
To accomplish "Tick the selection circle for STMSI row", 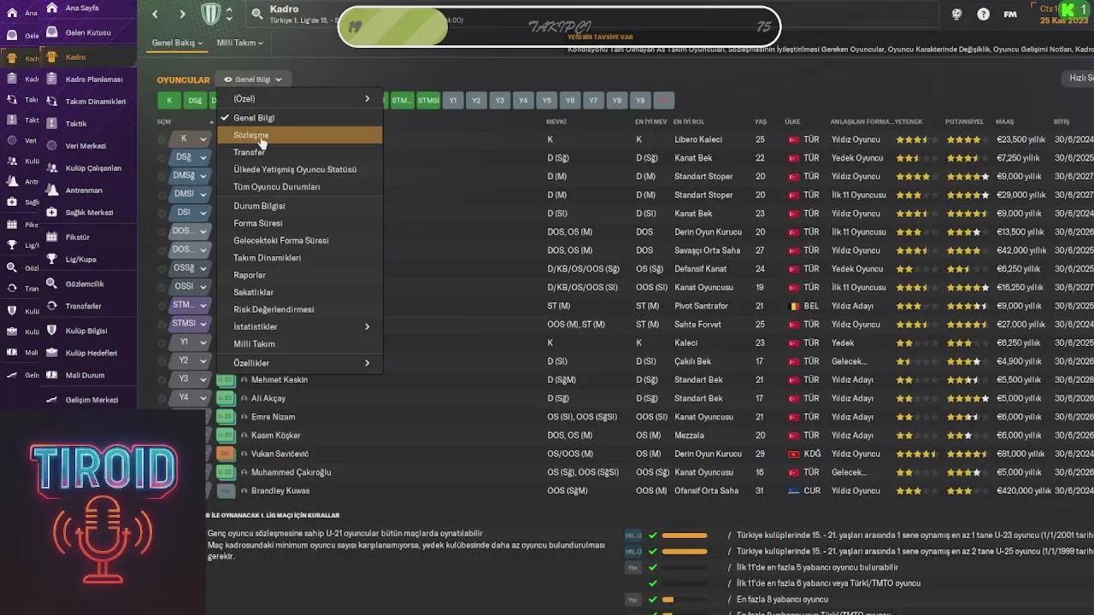I will (x=162, y=324).
